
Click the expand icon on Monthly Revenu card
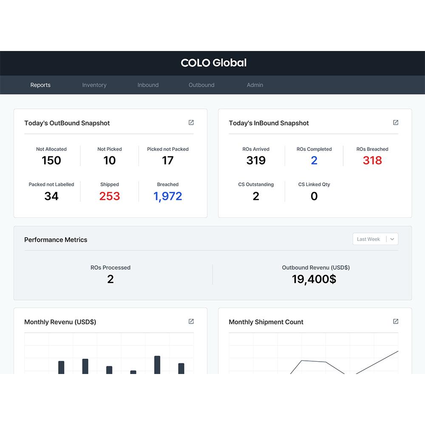(191, 321)
